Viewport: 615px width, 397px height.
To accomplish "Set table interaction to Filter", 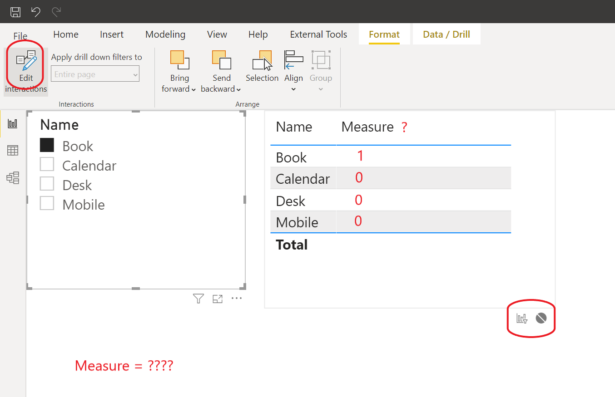I will point(522,318).
